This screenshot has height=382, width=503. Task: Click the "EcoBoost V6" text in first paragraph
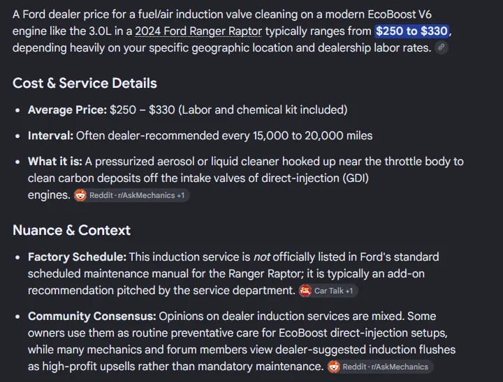400,15
